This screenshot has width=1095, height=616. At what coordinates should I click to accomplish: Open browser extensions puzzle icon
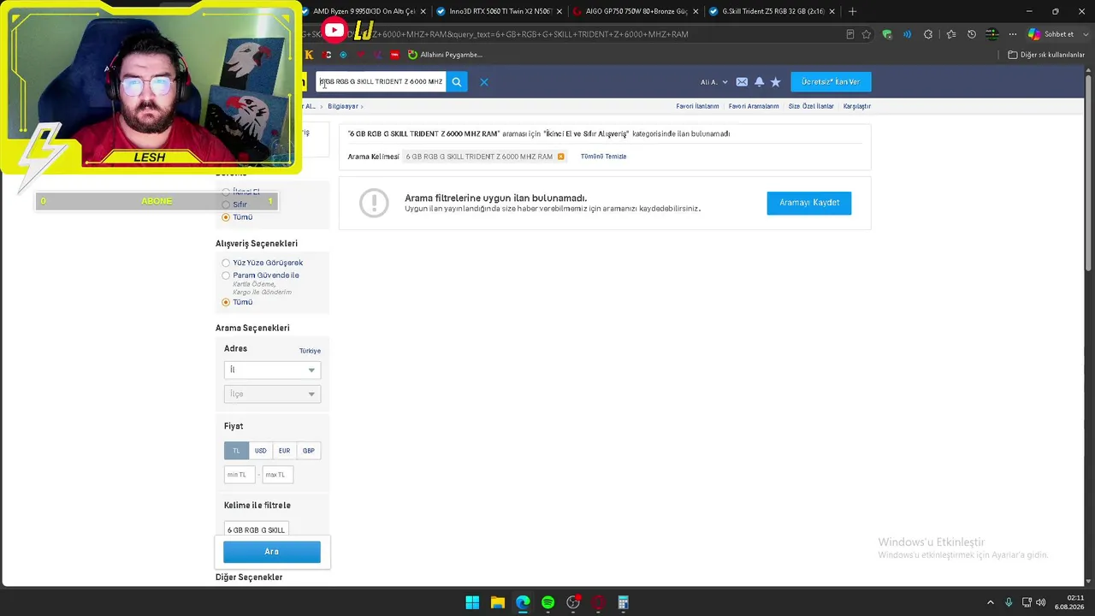coord(928,34)
